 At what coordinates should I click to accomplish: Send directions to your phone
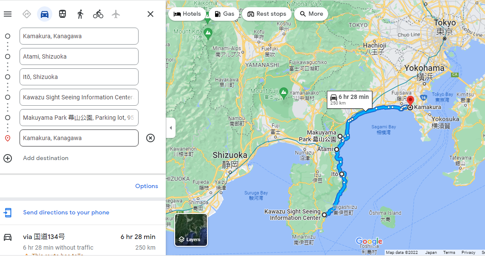pyautogui.click(x=66, y=212)
